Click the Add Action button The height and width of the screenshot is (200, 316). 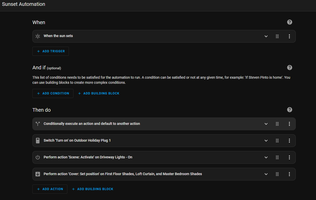pyautogui.click(x=50, y=189)
